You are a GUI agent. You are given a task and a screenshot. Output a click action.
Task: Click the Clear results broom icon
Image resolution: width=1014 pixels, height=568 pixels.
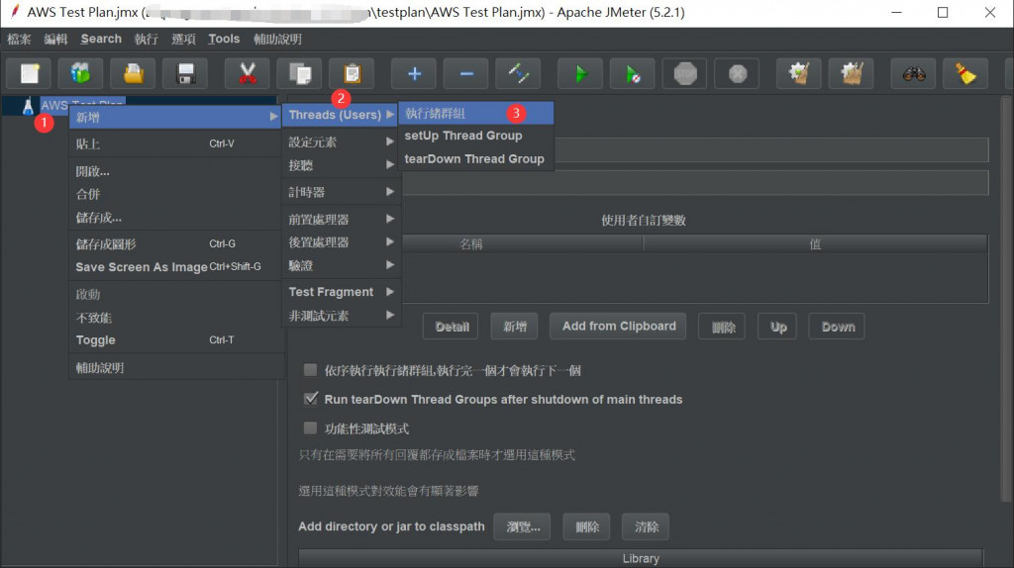pyautogui.click(x=799, y=73)
